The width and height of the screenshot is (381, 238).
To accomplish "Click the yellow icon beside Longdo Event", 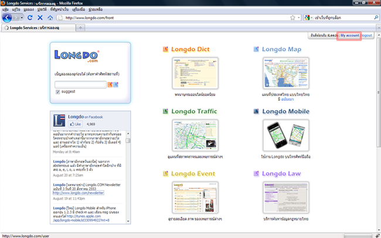I will pos(165,174).
